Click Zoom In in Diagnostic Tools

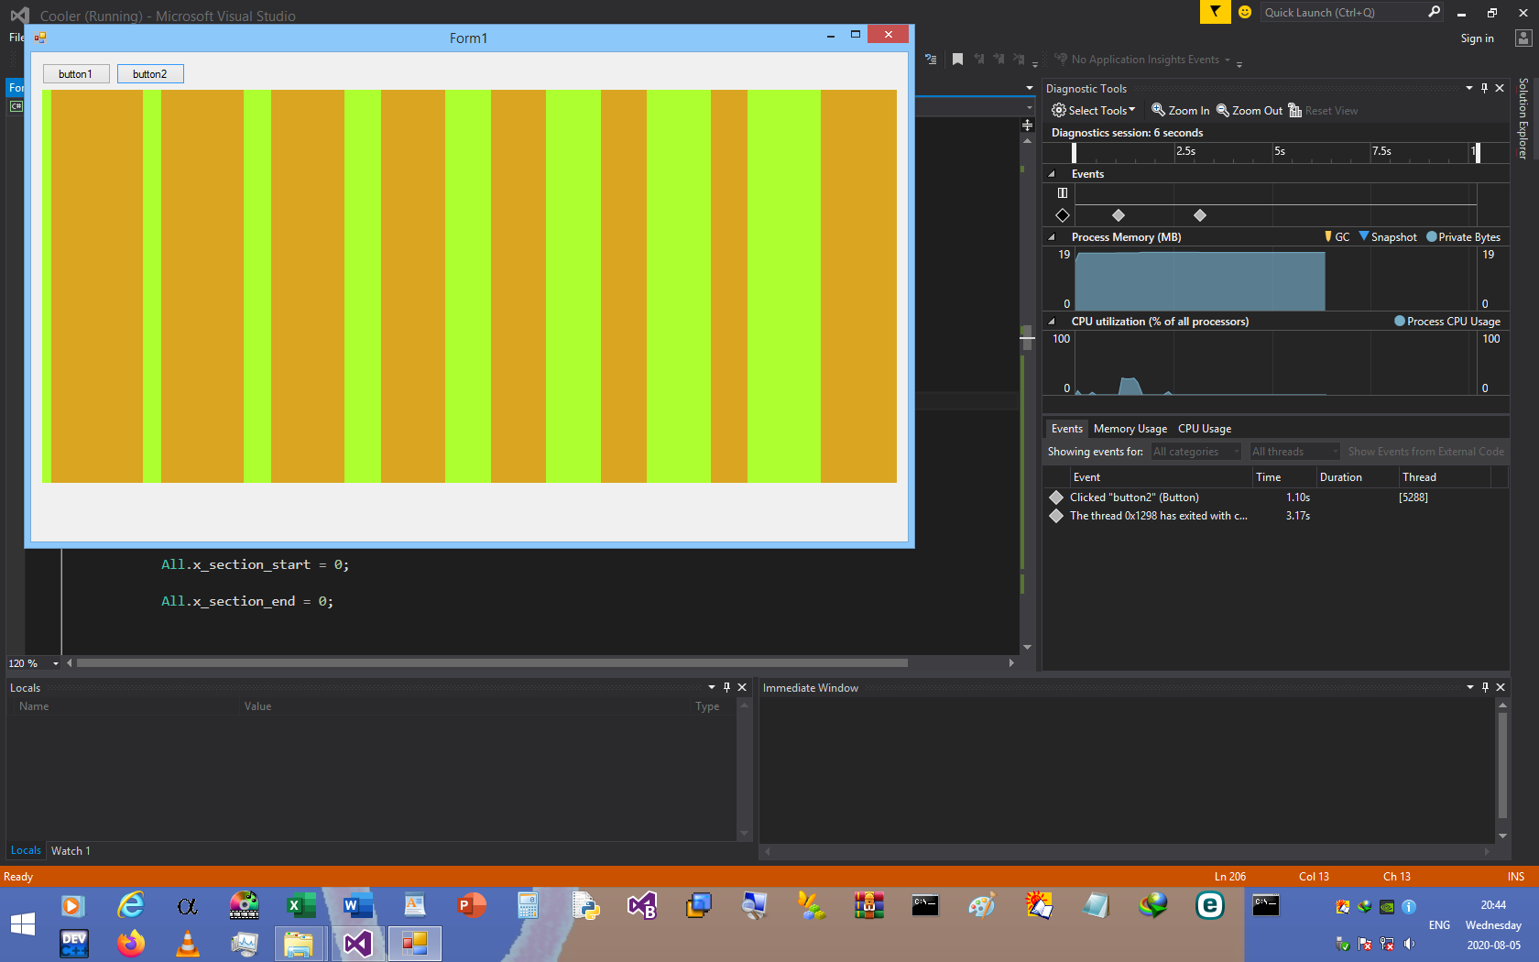pyautogui.click(x=1180, y=111)
